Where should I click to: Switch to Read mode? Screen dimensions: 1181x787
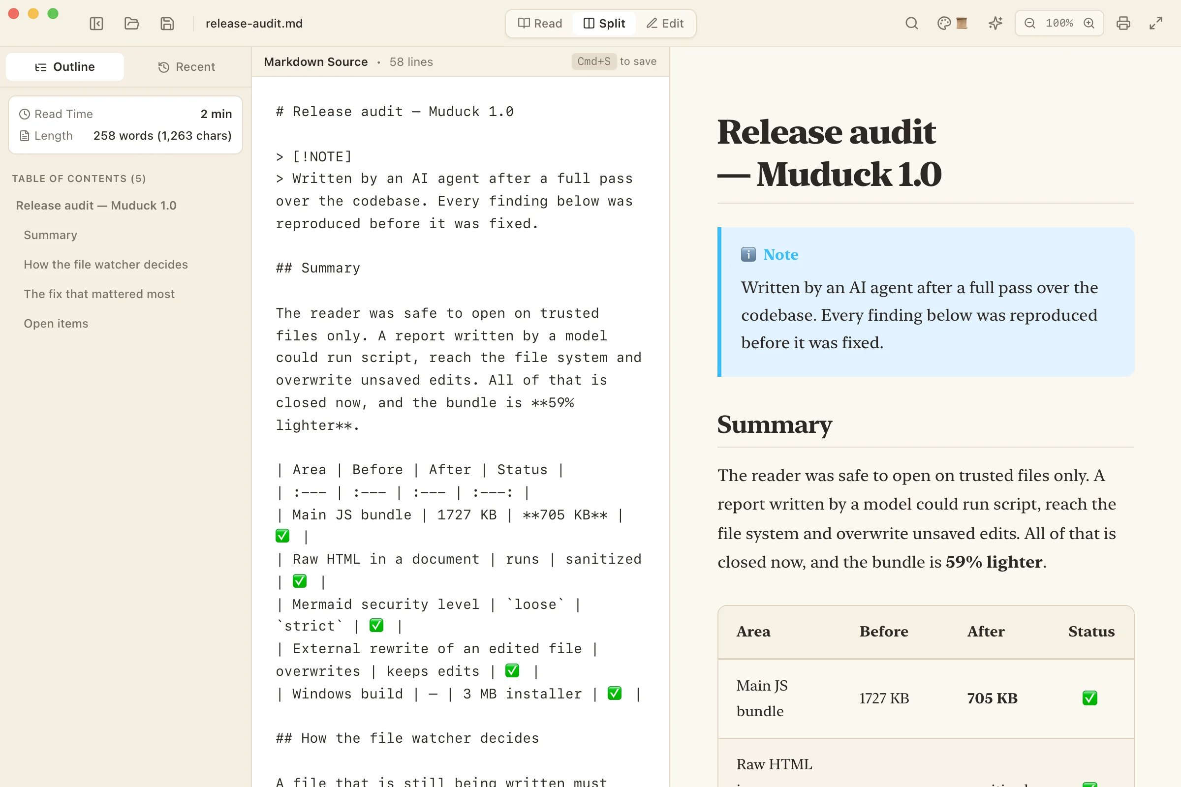[540, 24]
